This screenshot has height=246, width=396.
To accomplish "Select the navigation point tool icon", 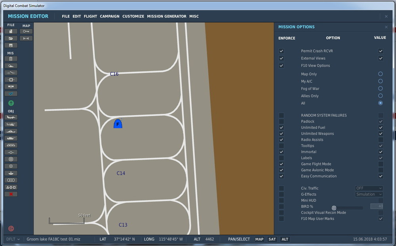I will click(x=11, y=152).
